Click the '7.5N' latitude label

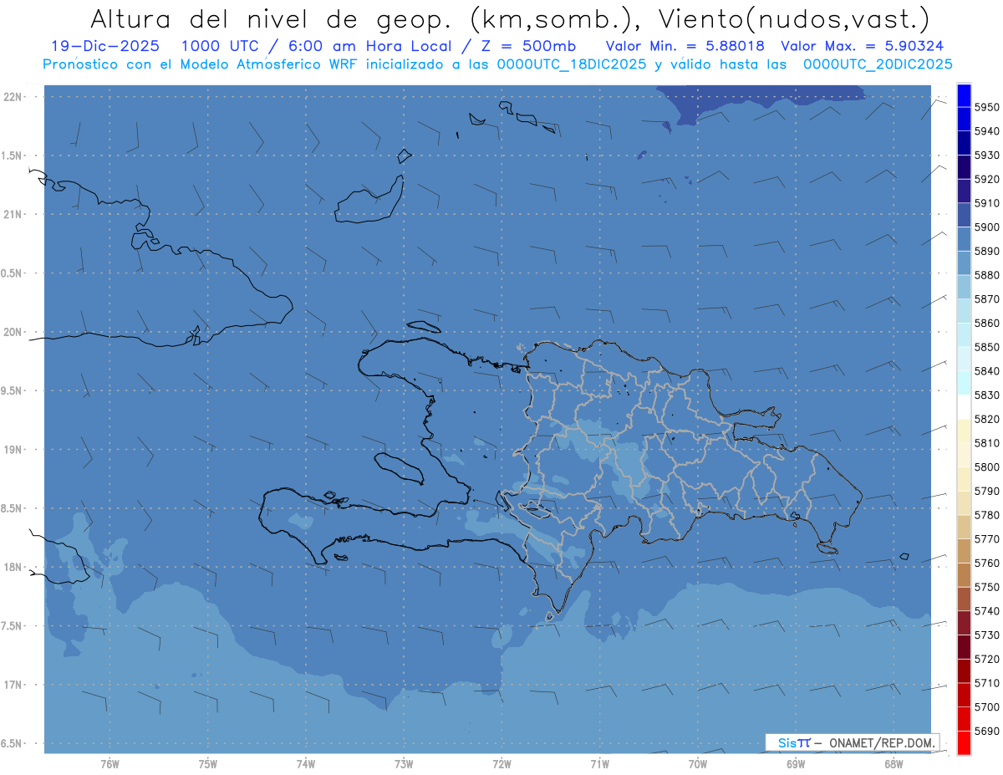coord(13,625)
